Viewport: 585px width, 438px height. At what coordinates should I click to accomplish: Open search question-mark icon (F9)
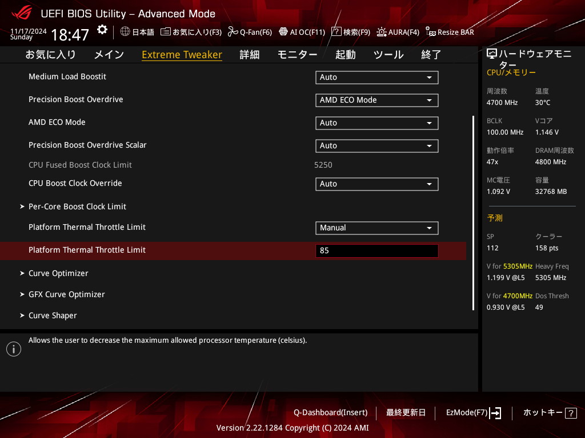pyautogui.click(x=336, y=32)
